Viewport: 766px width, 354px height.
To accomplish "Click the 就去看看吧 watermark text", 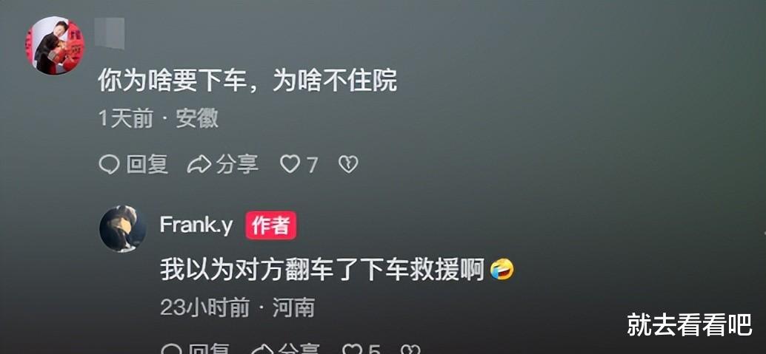I will (x=689, y=324).
